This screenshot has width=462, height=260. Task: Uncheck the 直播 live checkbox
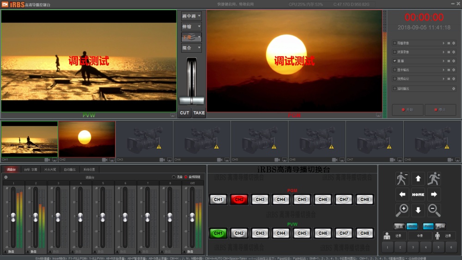pyautogui.click(x=395, y=61)
